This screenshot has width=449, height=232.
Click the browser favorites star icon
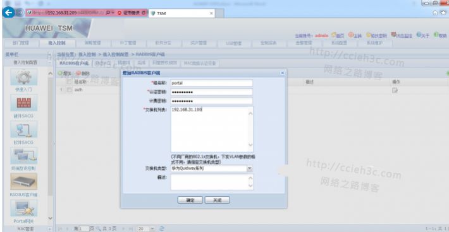(443, 13)
